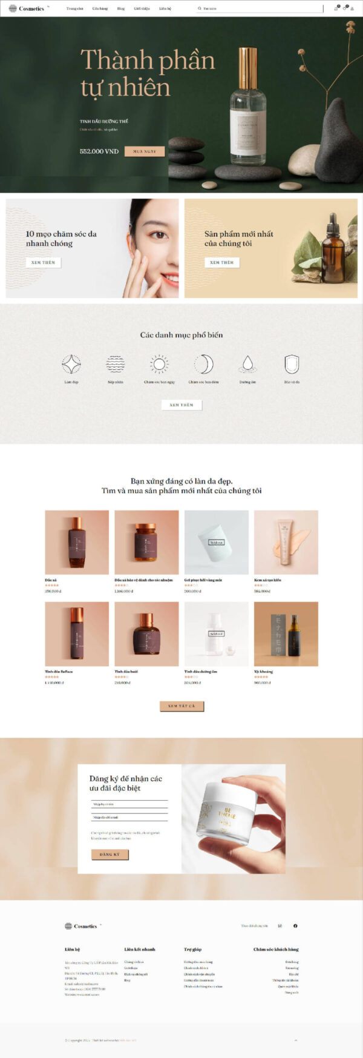Screen dimensions: 363x1058
Task: Click the email address input field
Action: pyautogui.click(x=129, y=817)
